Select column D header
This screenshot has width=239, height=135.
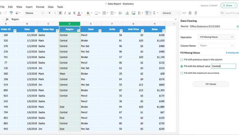[70, 24]
